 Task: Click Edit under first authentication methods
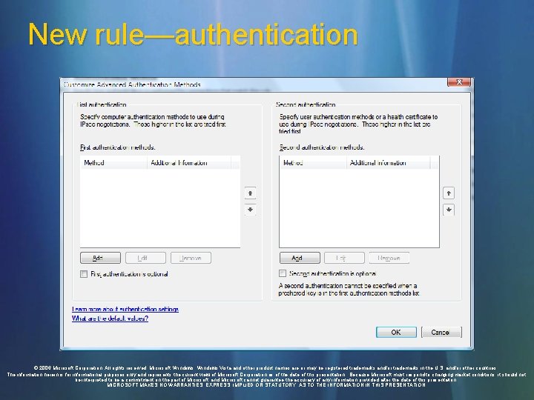point(145,258)
